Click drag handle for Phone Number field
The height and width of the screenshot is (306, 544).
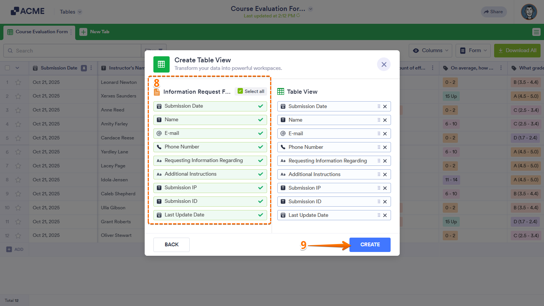click(379, 147)
